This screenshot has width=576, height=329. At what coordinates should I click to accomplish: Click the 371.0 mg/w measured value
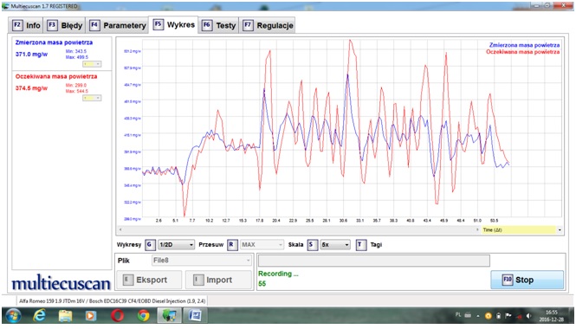tap(31, 55)
